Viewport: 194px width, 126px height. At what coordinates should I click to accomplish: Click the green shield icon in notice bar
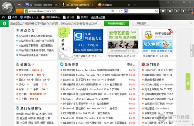pyautogui.click(x=5, y=23)
